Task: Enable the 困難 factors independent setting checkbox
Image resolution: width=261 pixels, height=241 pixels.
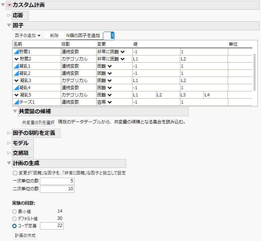Action: 15,173
